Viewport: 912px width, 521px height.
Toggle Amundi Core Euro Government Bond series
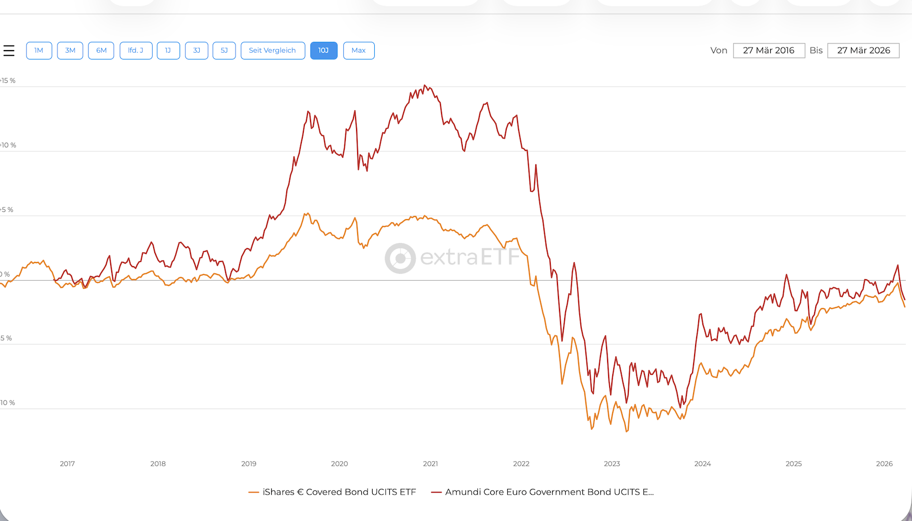[x=549, y=492]
